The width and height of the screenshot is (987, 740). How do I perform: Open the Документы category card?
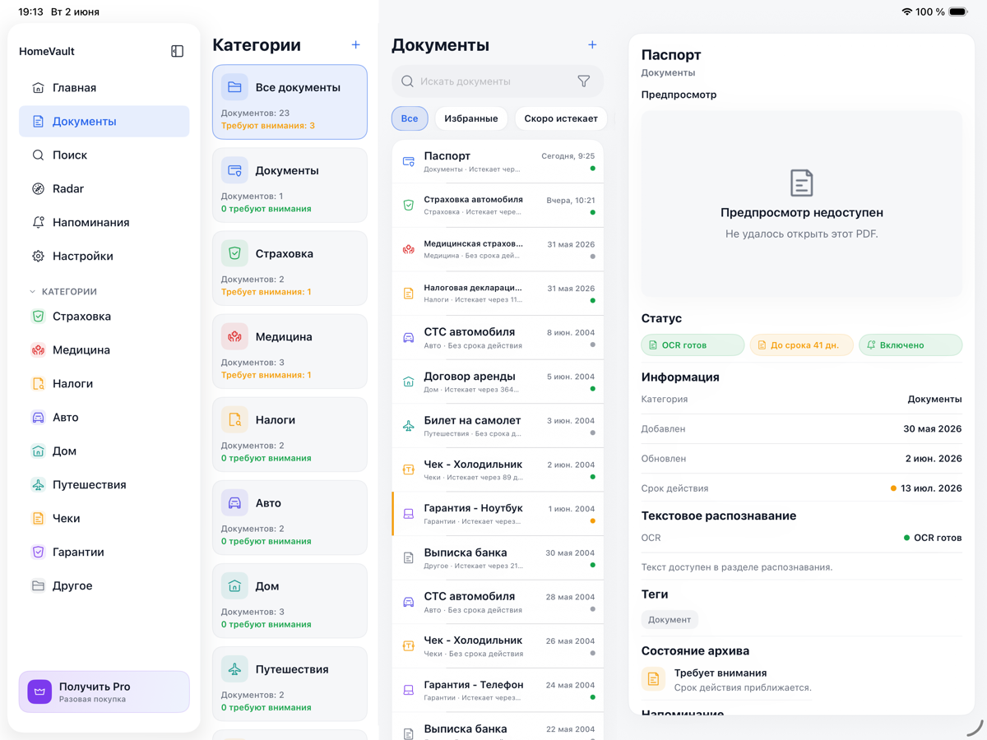[x=290, y=185]
